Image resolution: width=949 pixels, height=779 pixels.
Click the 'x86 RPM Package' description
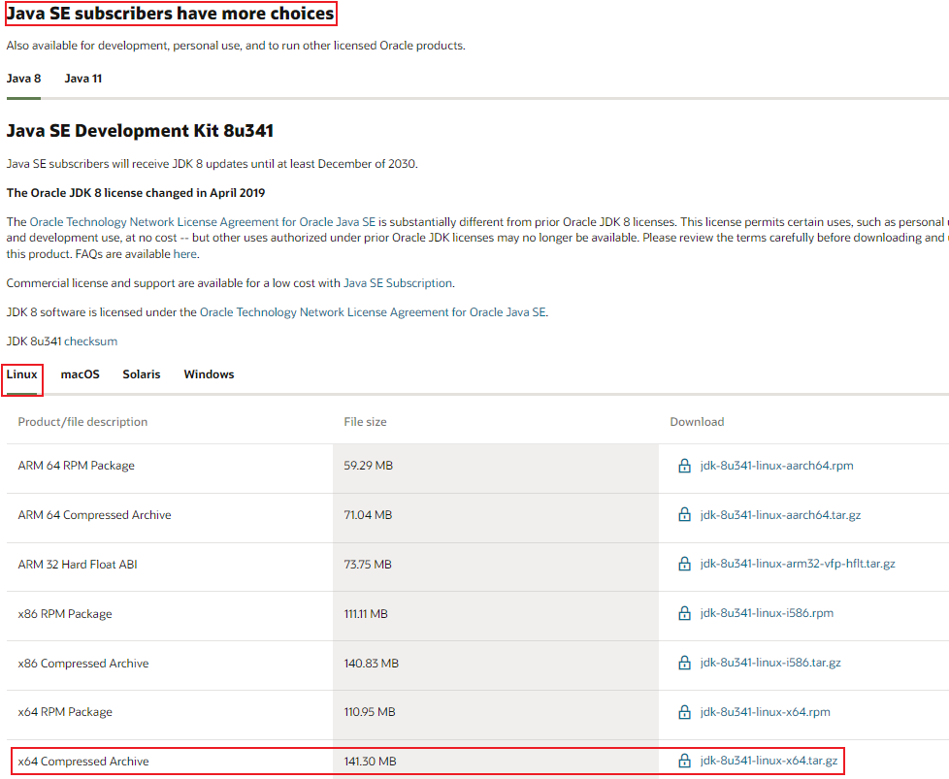65,614
